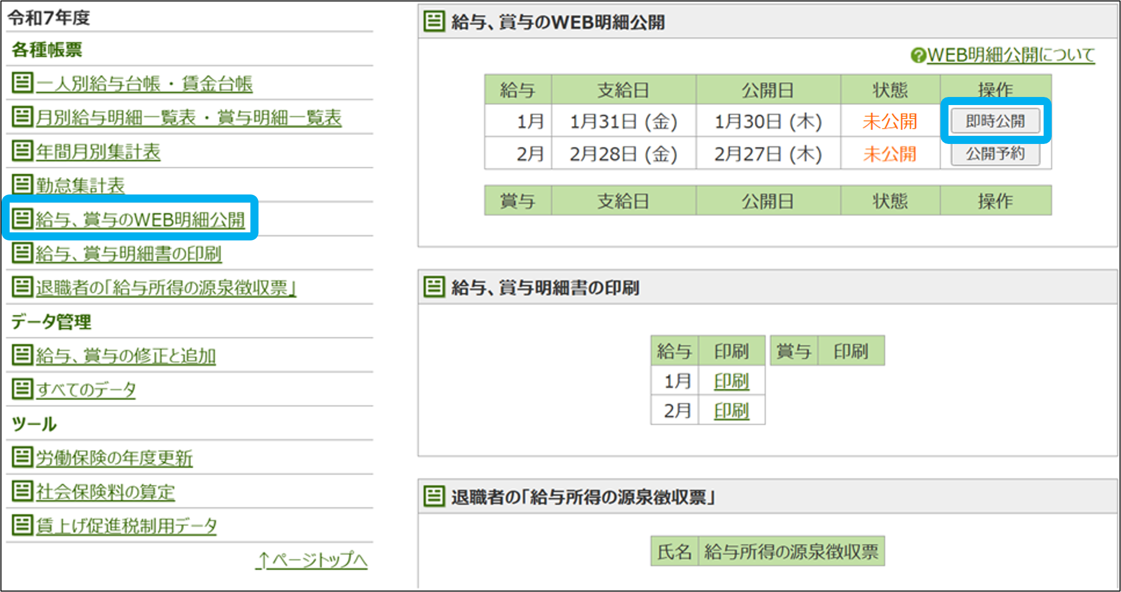Jump back using ↑ページトップへ link

312,560
